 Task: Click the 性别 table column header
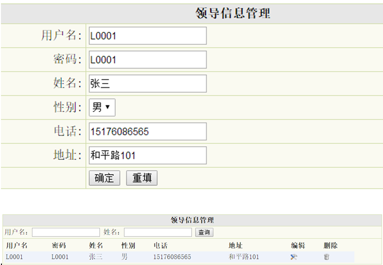click(128, 246)
